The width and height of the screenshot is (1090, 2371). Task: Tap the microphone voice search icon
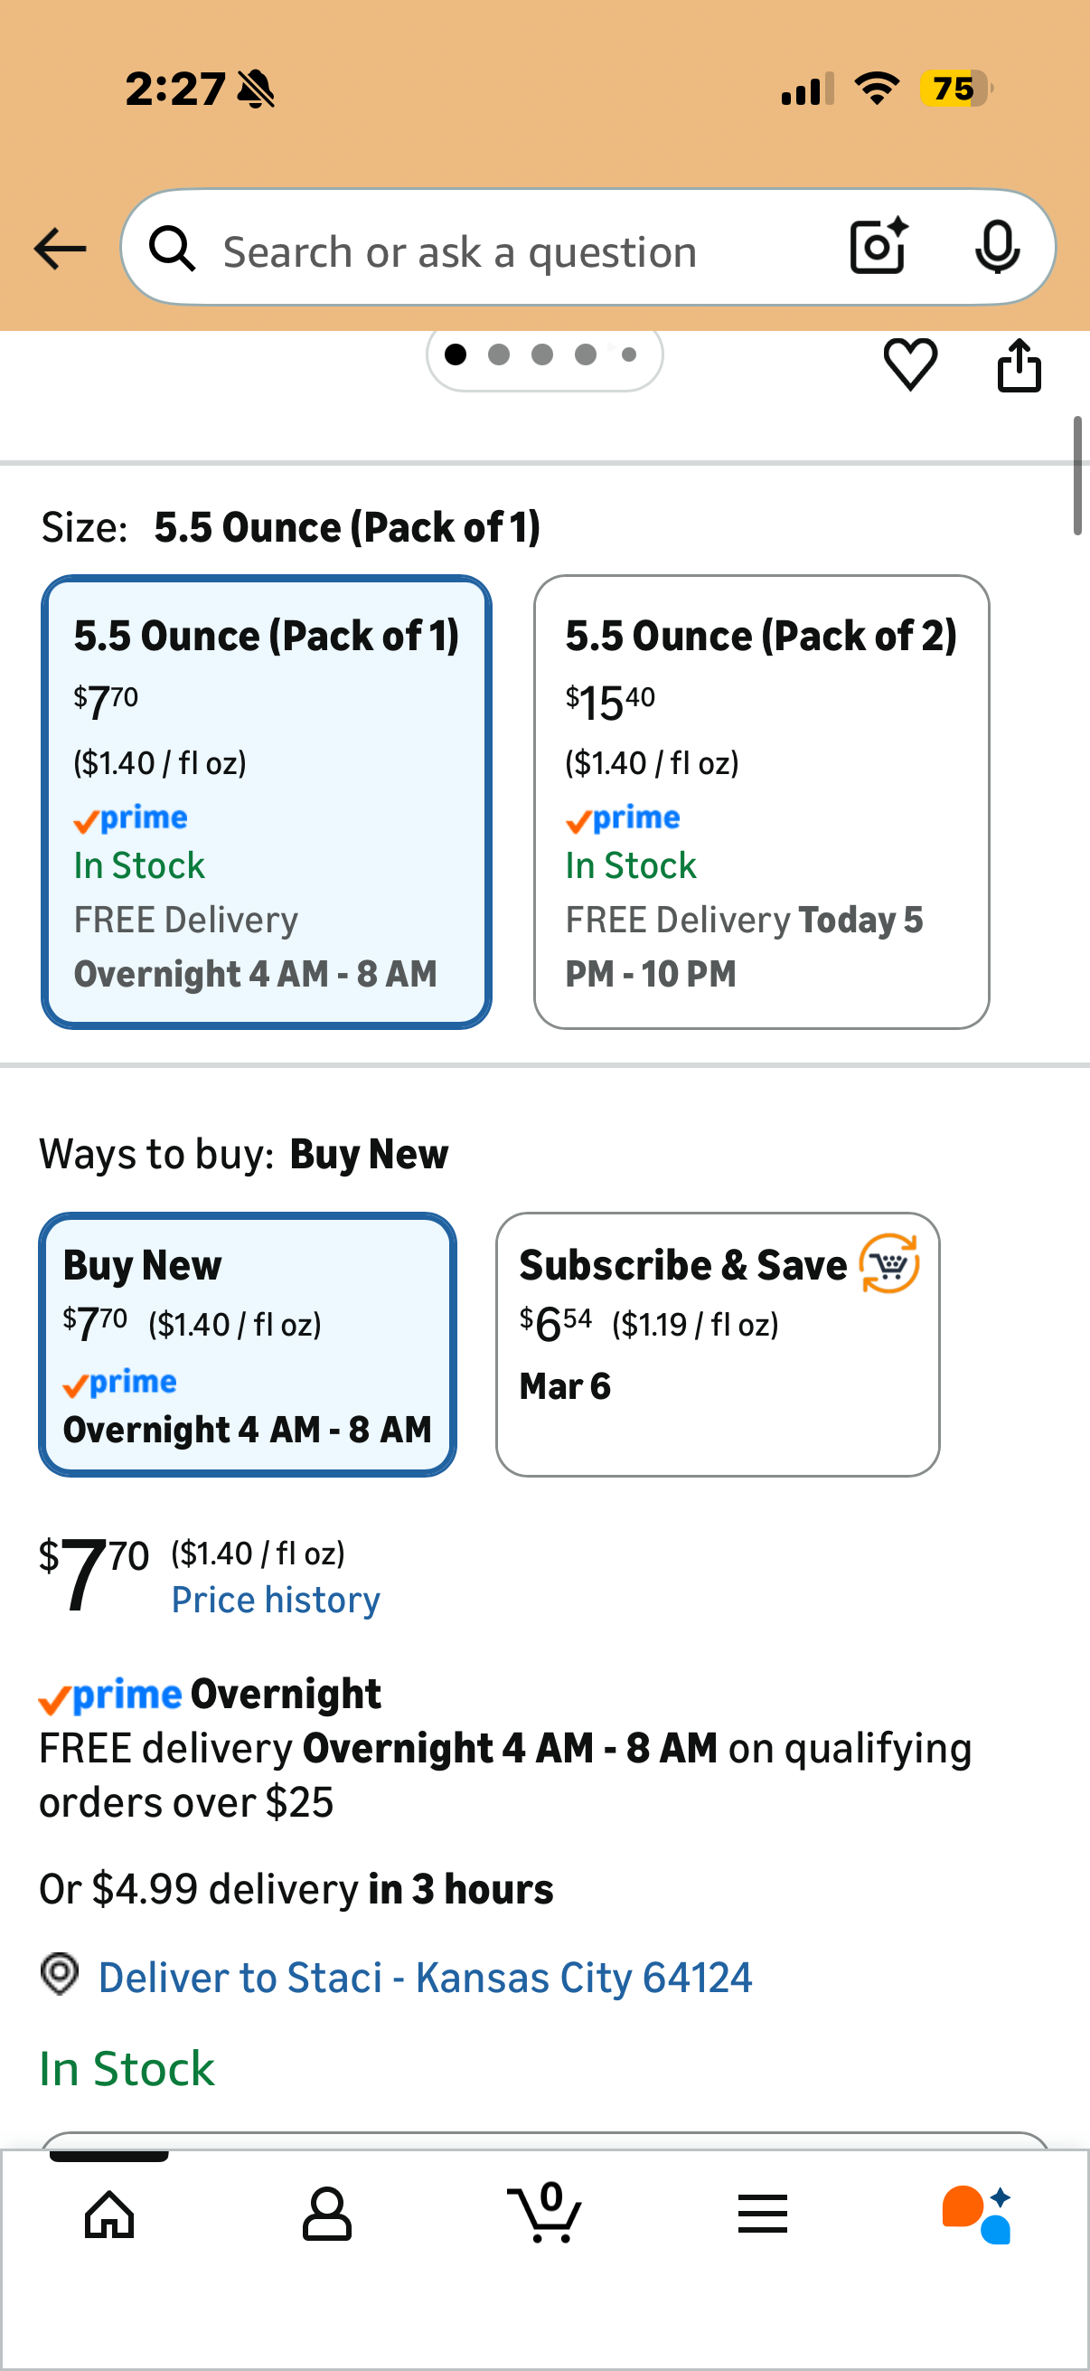[996, 247]
